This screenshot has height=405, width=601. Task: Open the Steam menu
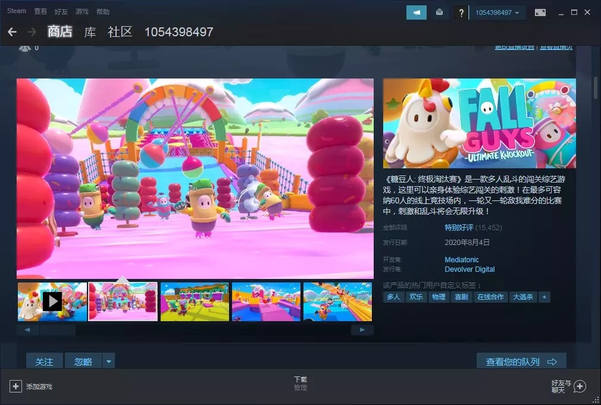point(17,11)
